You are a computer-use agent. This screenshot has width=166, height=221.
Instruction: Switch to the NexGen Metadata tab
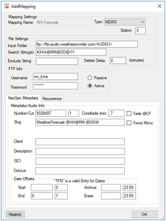point(23,98)
